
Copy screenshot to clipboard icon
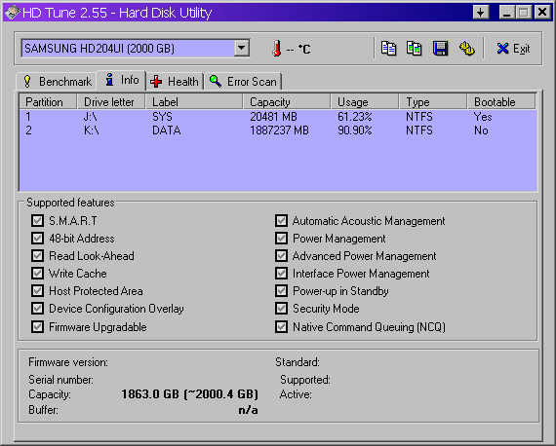[415, 49]
